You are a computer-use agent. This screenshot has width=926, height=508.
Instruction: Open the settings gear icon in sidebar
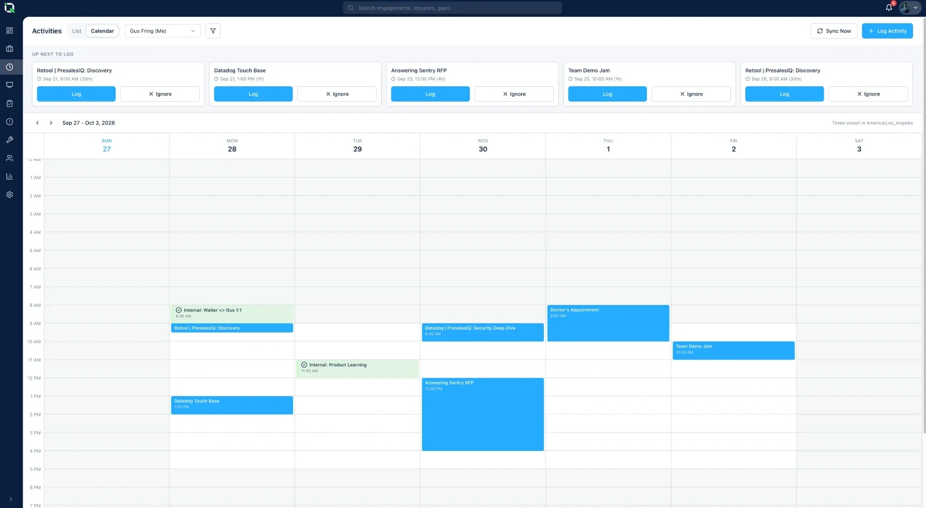coord(9,195)
